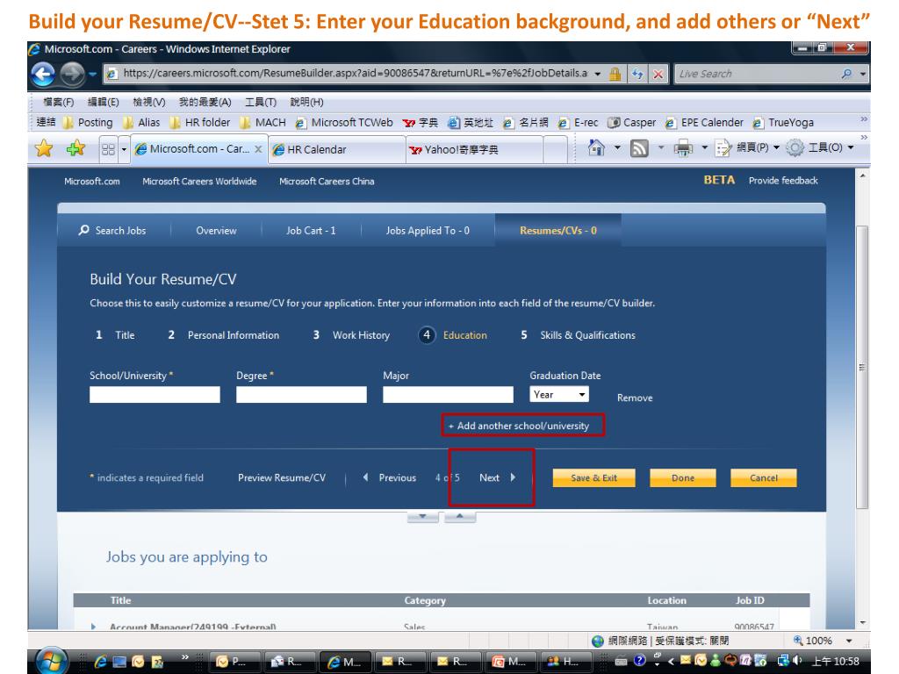Open the Tools (工具) command bar dropdown

821,147
